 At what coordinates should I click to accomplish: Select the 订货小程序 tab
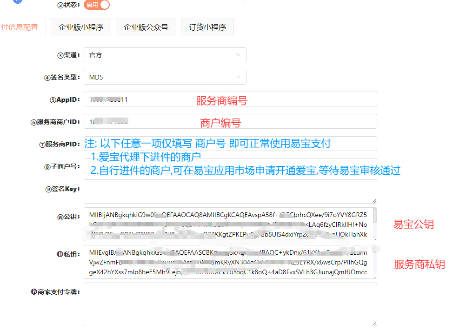coord(207,27)
